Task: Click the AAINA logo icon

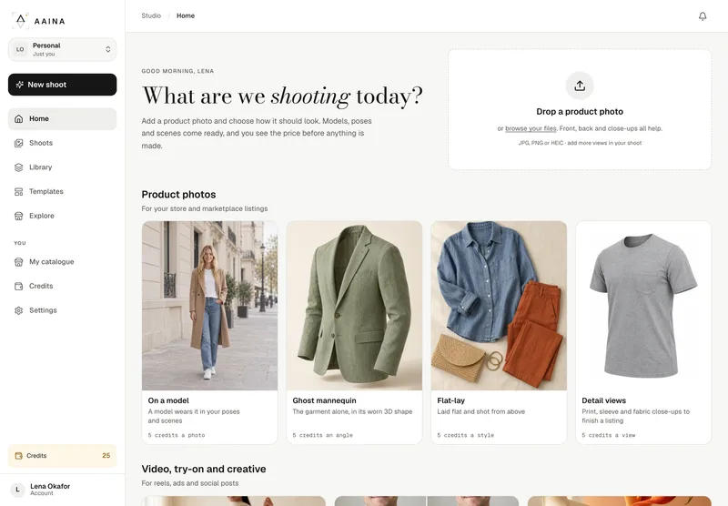Action: (x=20, y=20)
